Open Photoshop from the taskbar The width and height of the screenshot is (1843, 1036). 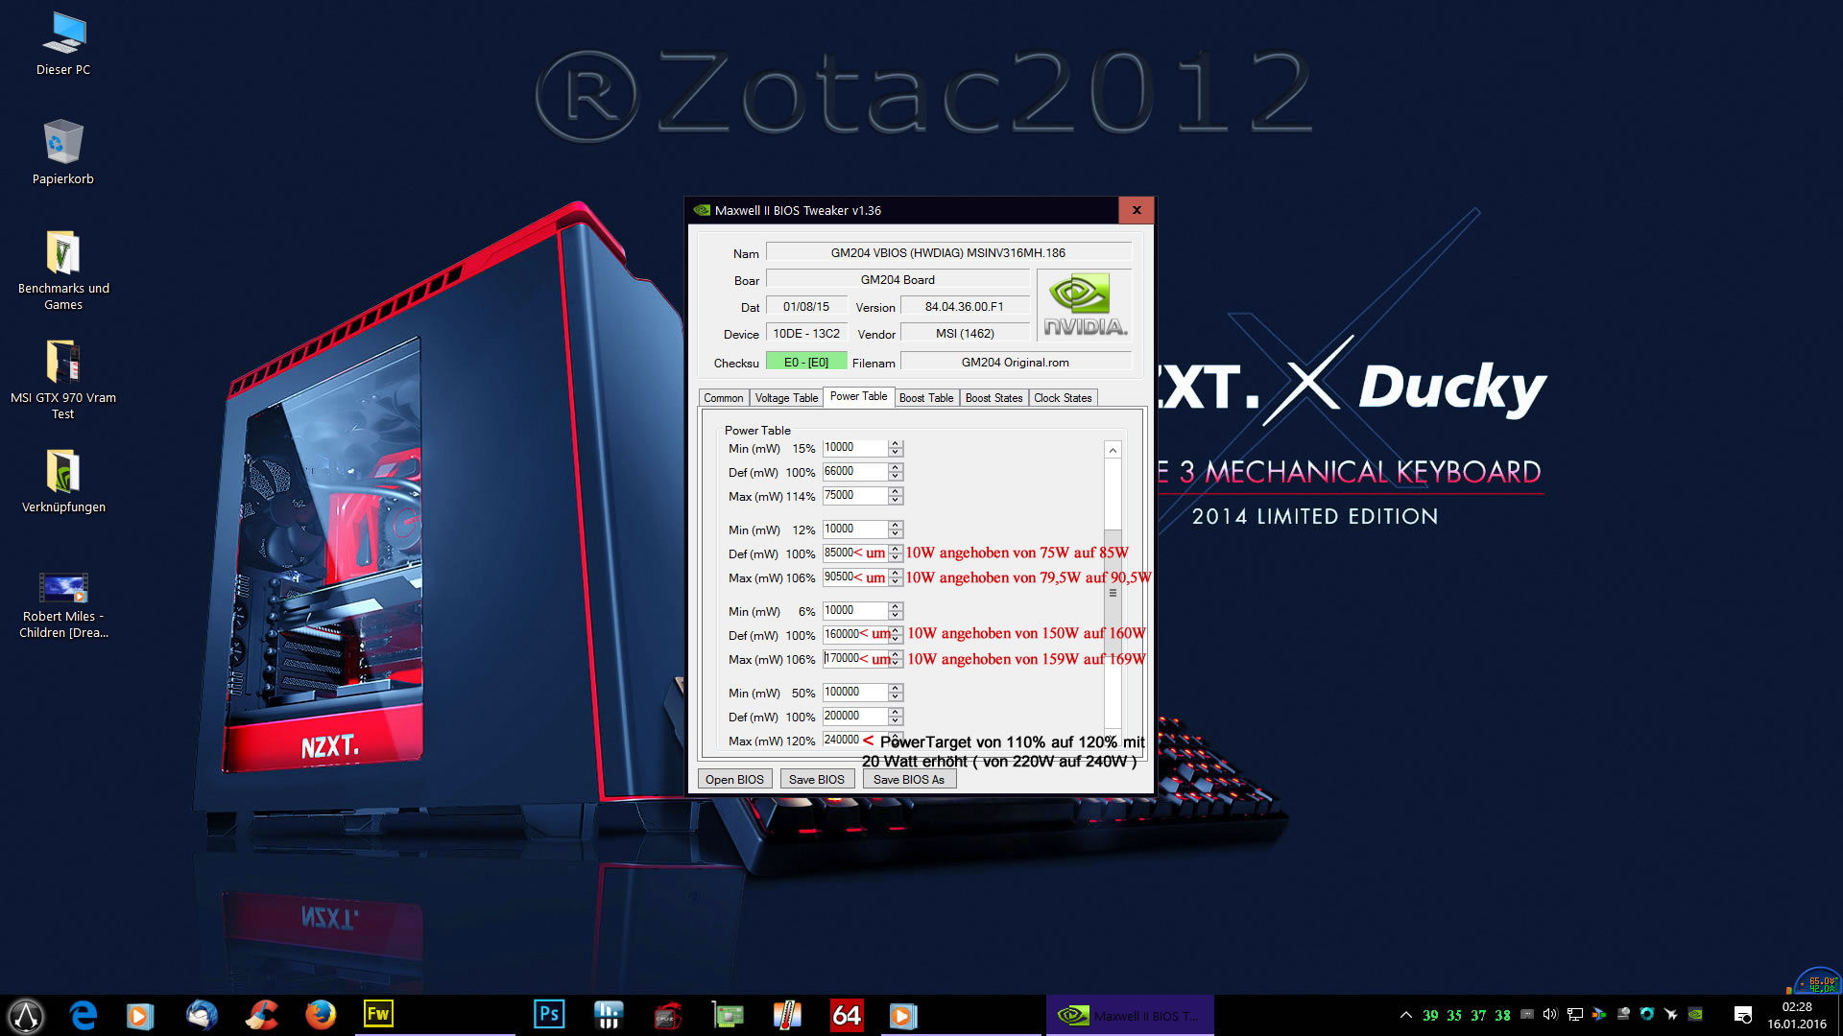549,1015
